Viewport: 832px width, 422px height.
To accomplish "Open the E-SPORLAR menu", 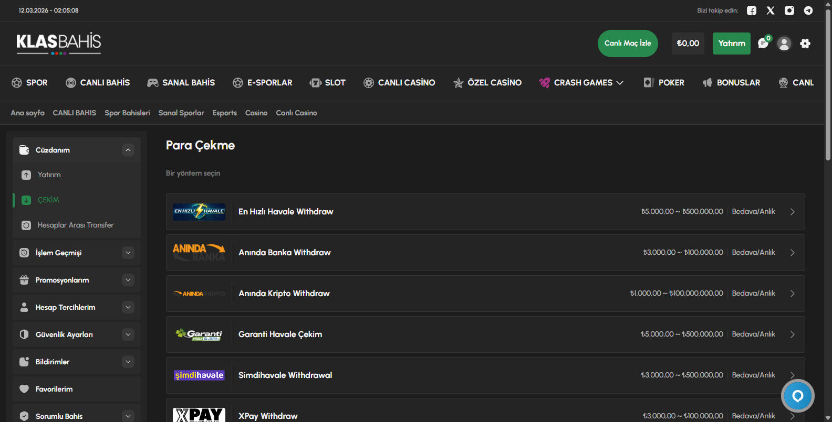I will [263, 83].
